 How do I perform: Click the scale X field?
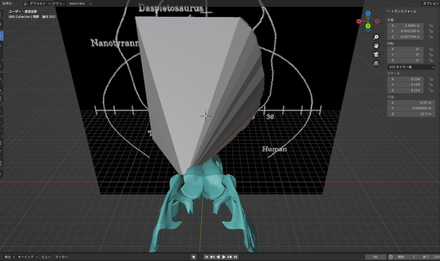tap(405, 79)
